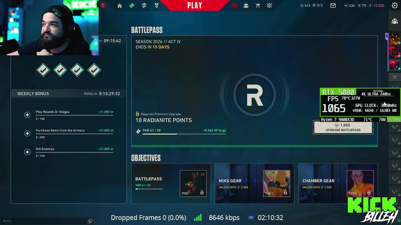Click the BATTLEPASS page heading
Viewport: 401px width, 225px height.
(147, 30)
